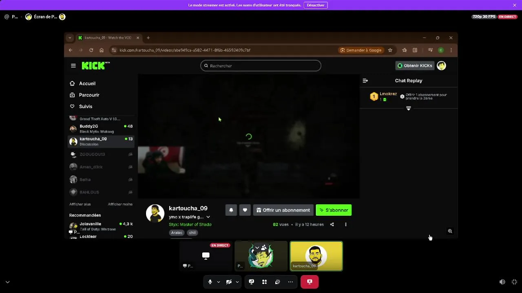Toggle the notification bell for kartoucha_09
The image size is (522, 293).
231,210
